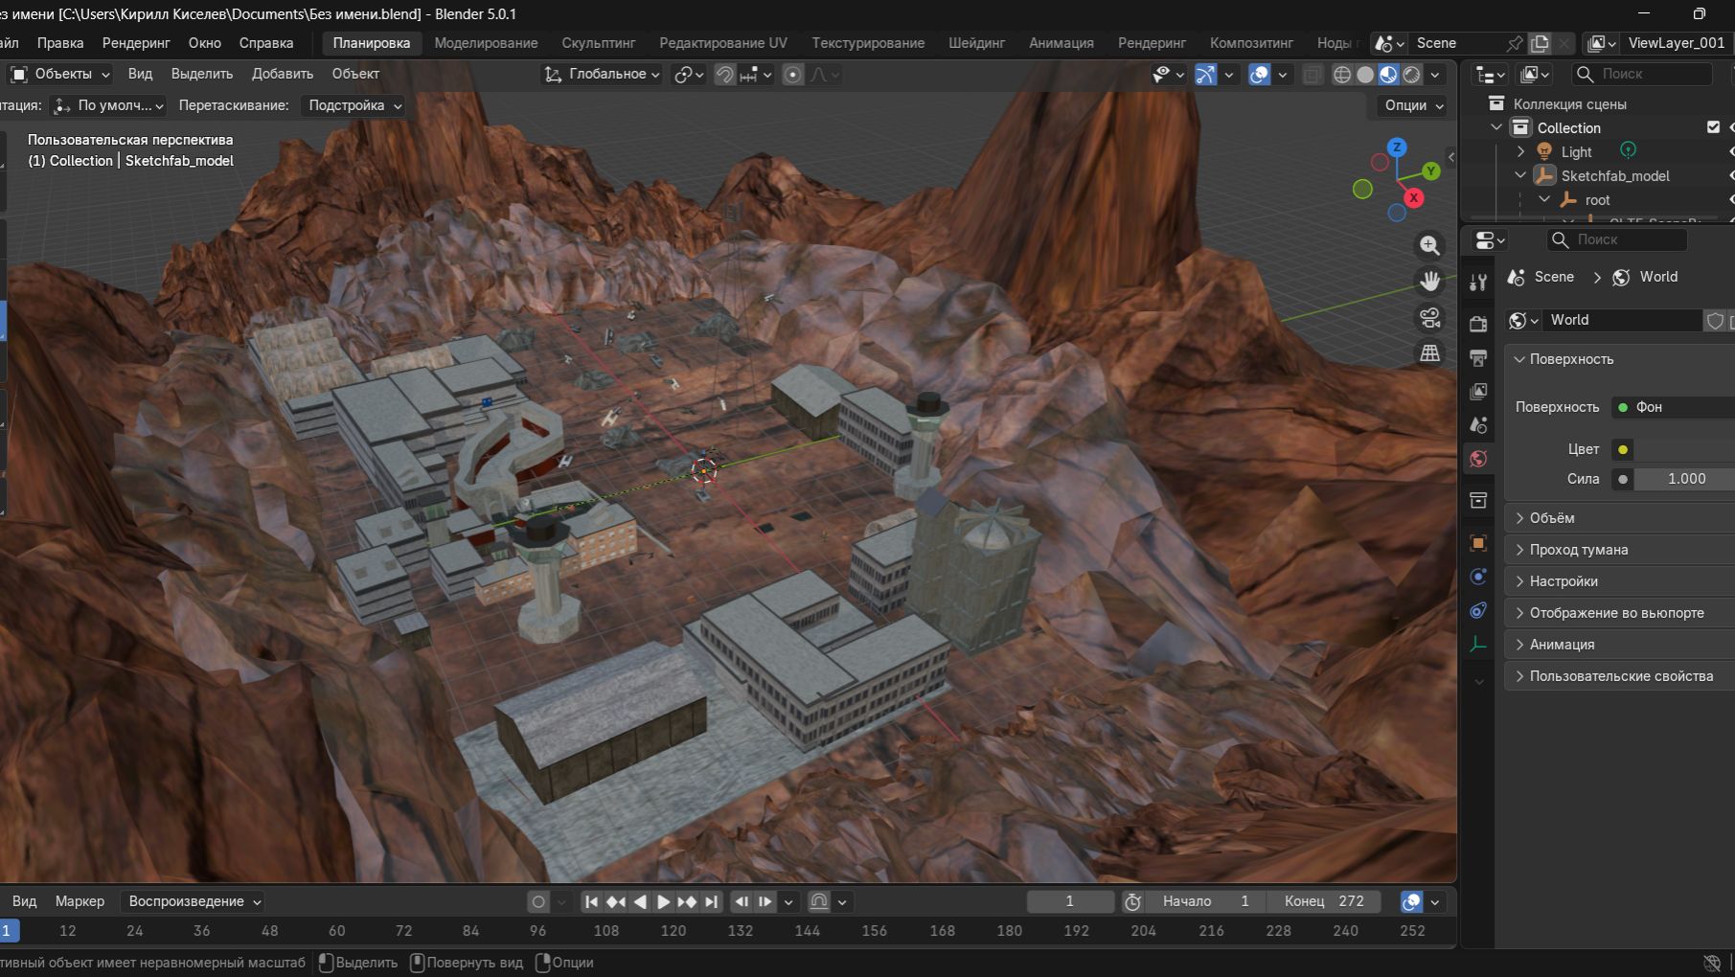
Task: Toggle the viewport gizmo display button
Action: click(x=1205, y=75)
